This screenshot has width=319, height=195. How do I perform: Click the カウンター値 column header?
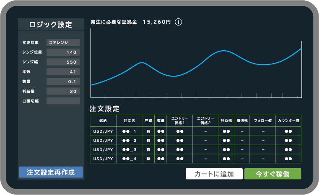point(288,121)
